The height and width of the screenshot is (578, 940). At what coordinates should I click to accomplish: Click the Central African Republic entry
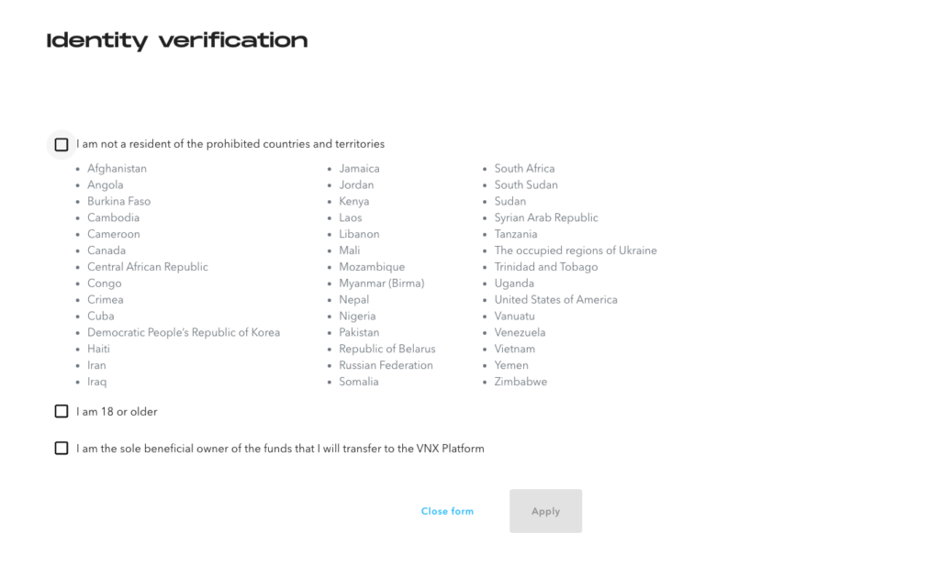(147, 267)
